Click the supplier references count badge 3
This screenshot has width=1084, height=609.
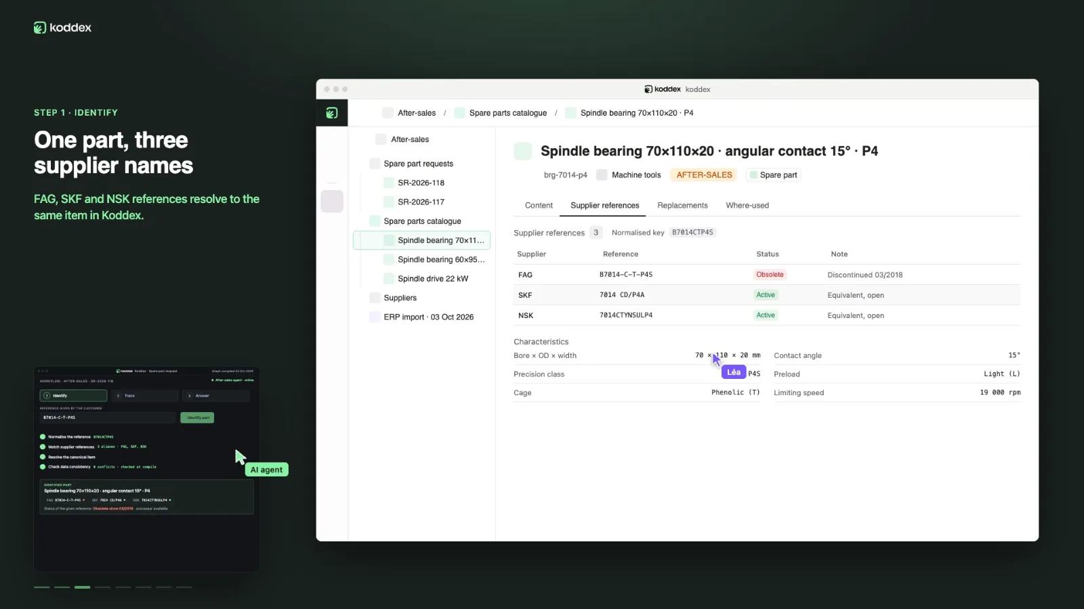tap(596, 232)
